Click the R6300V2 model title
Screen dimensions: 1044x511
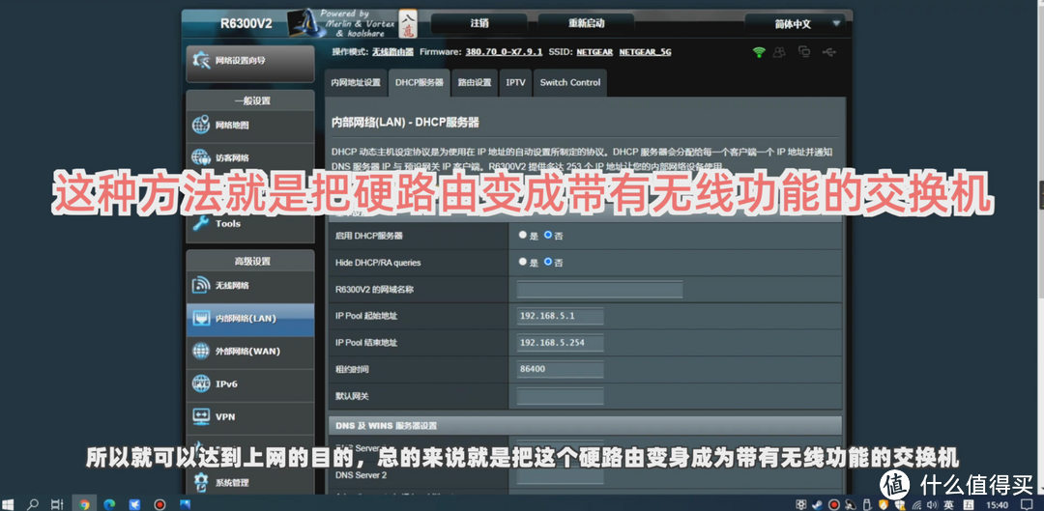(246, 23)
